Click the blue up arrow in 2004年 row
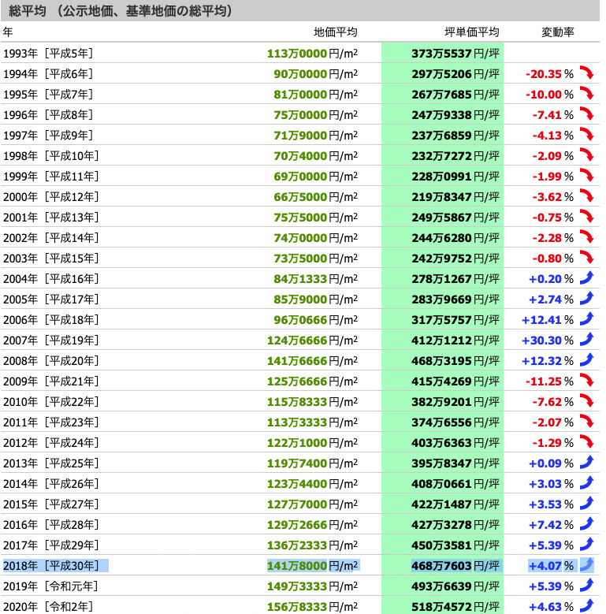The image size is (606, 614). 586,278
